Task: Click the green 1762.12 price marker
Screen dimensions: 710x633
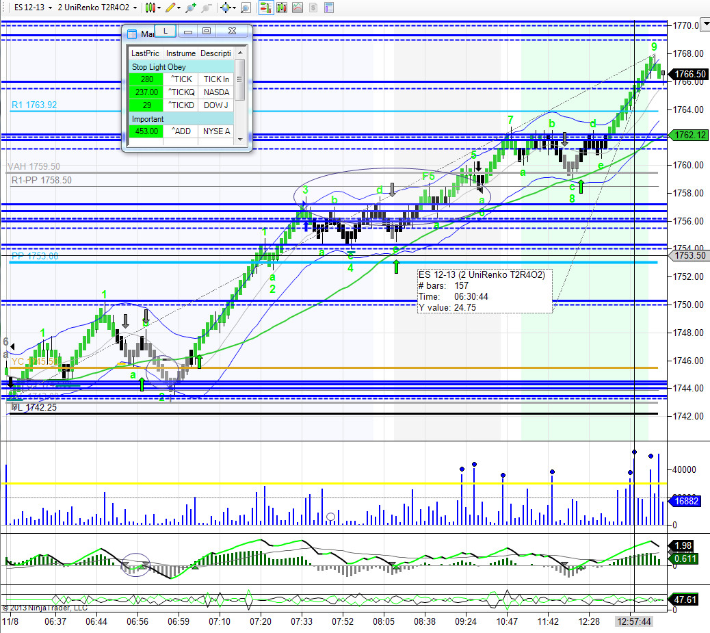Action: pyautogui.click(x=689, y=135)
